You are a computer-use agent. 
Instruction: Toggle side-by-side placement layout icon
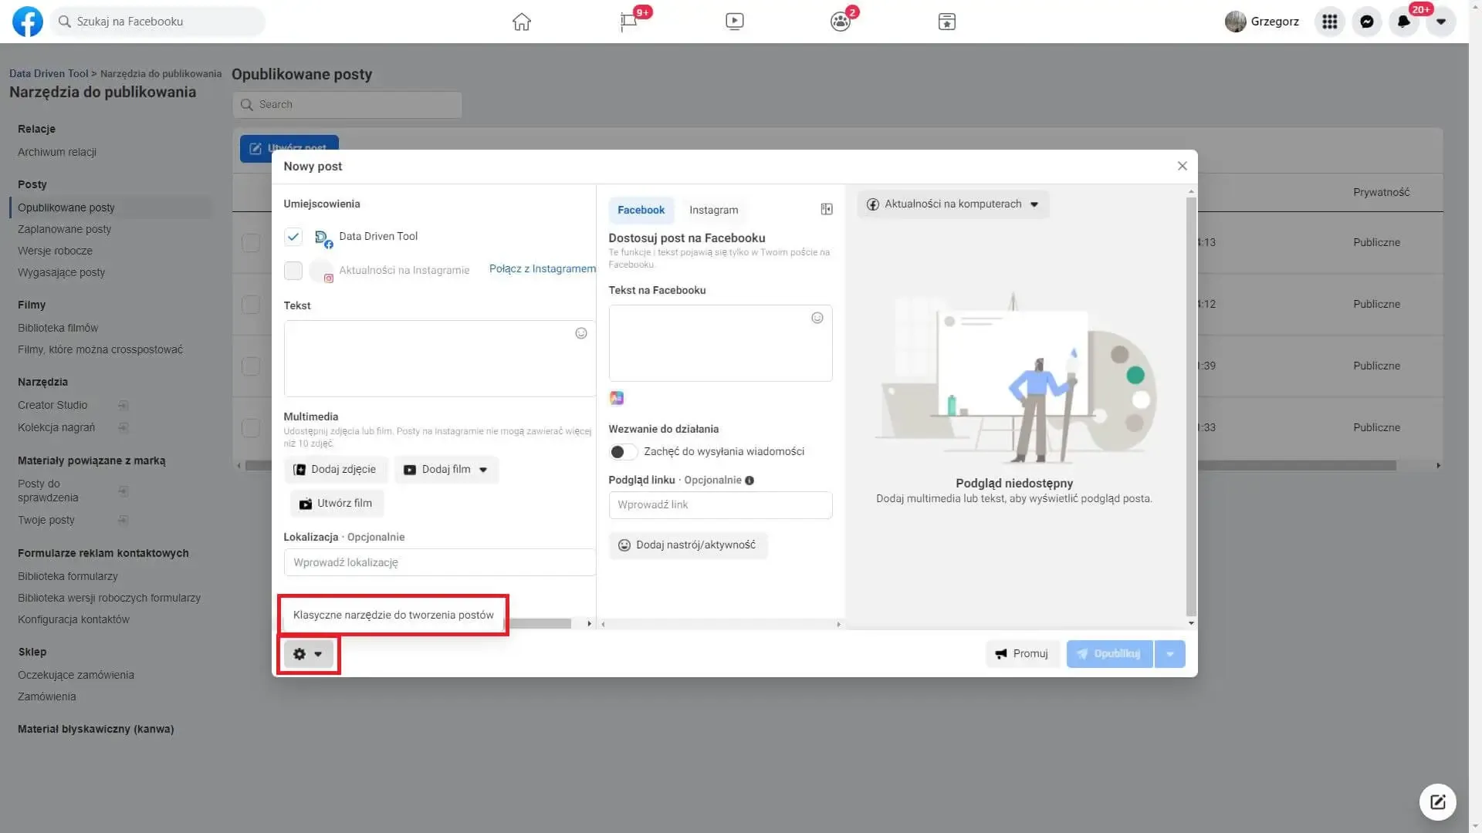coord(827,209)
